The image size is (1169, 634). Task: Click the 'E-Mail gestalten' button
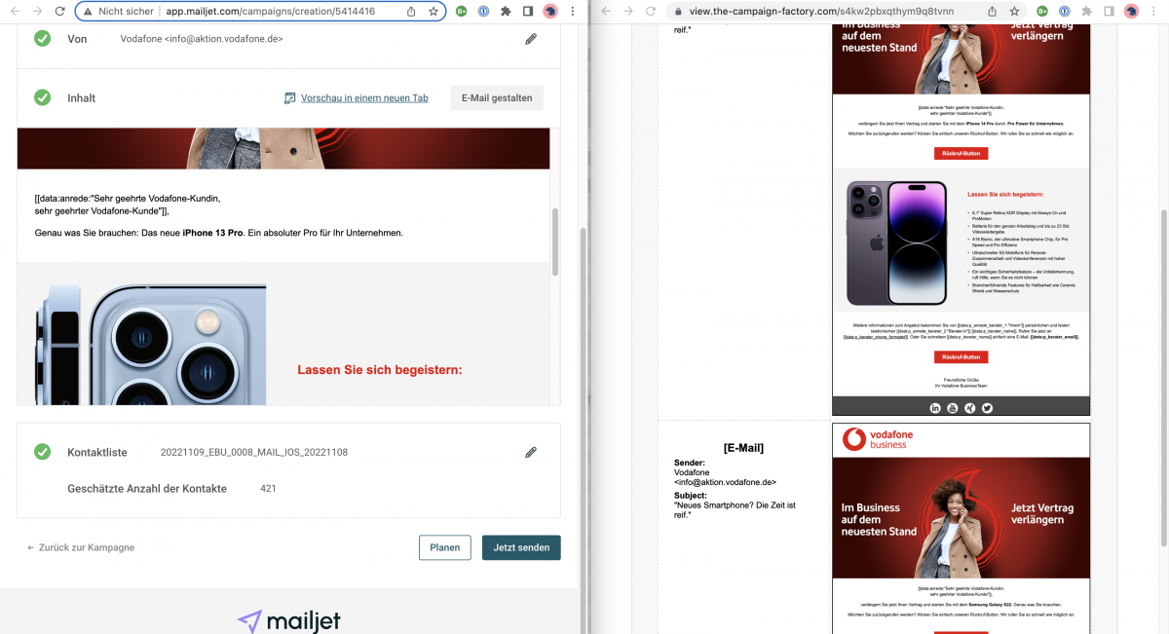pos(497,98)
